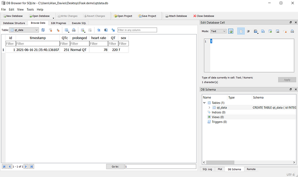Switch to the Edit Pragmas tab
The width and height of the screenshot is (298, 177).
pos(59,23)
